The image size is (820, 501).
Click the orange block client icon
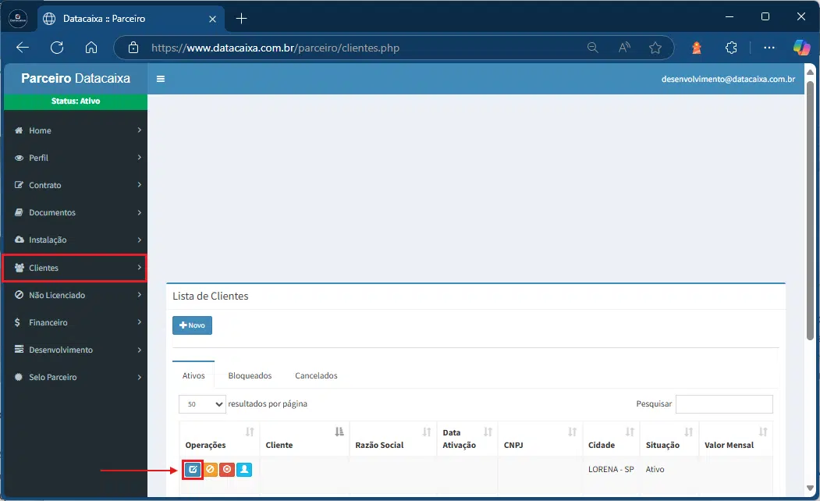pos(210,470)
